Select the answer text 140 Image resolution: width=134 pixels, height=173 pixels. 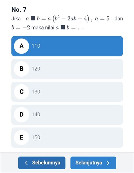coord(36,115)
